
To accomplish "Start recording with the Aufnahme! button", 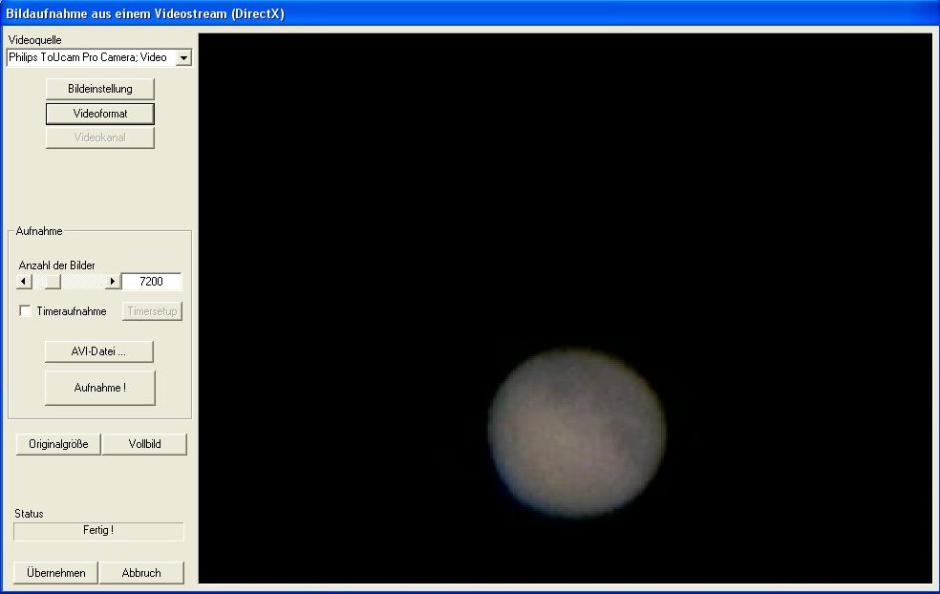I will [99, 388].
